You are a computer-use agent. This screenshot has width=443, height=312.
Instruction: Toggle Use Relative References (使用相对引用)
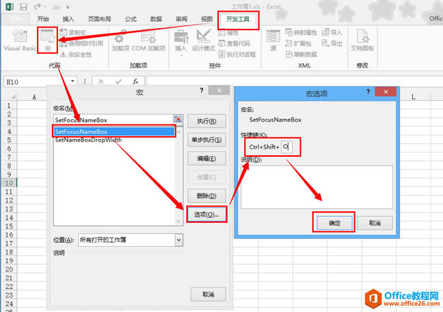[81, 43]
